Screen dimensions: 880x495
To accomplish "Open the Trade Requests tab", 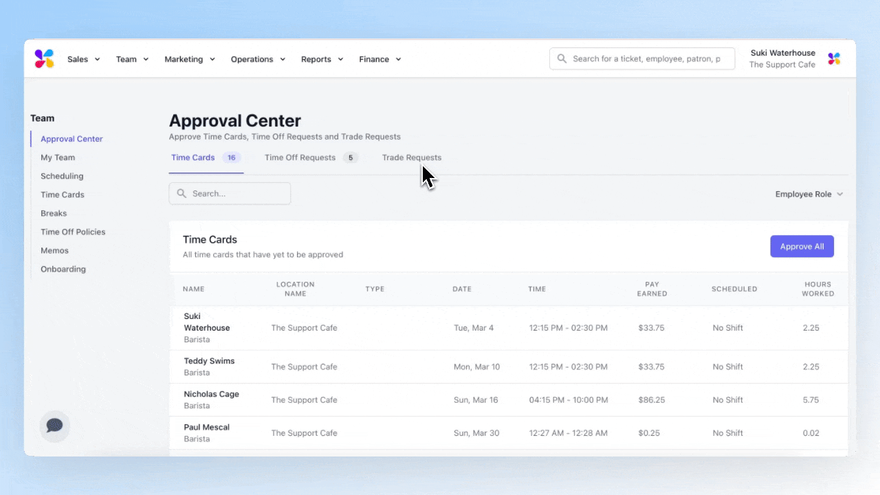I will 412,157.
